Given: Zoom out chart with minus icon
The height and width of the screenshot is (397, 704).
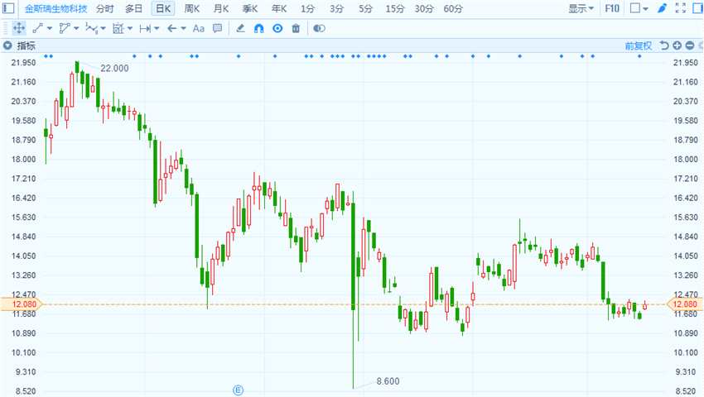Looking at the screenshot, I should (x=690, y=45).
